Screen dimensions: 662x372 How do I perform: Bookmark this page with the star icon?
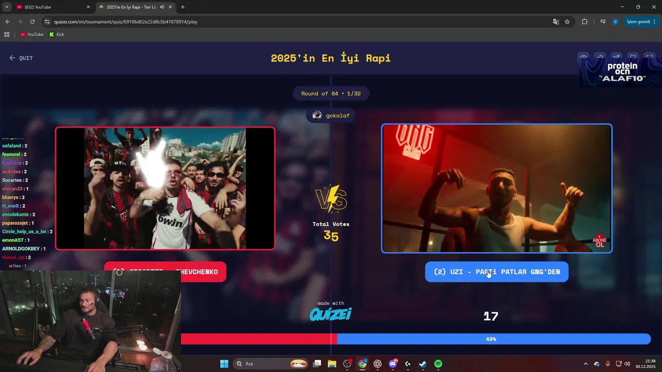coord(567,22)
